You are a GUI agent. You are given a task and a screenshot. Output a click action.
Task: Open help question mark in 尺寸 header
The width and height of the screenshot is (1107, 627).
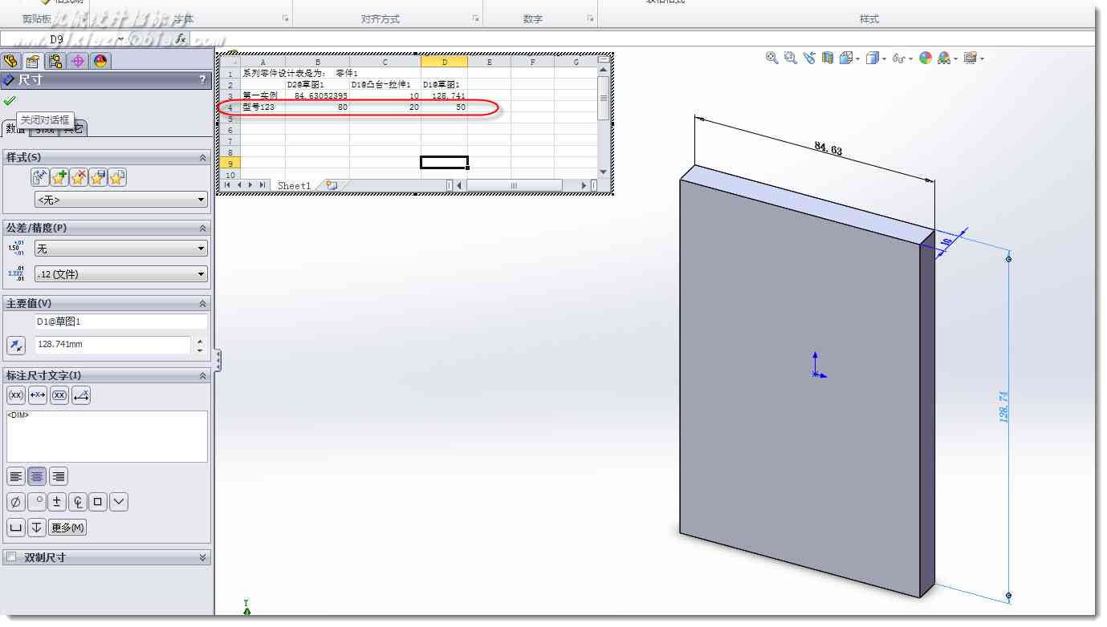(x=202, y=80)
